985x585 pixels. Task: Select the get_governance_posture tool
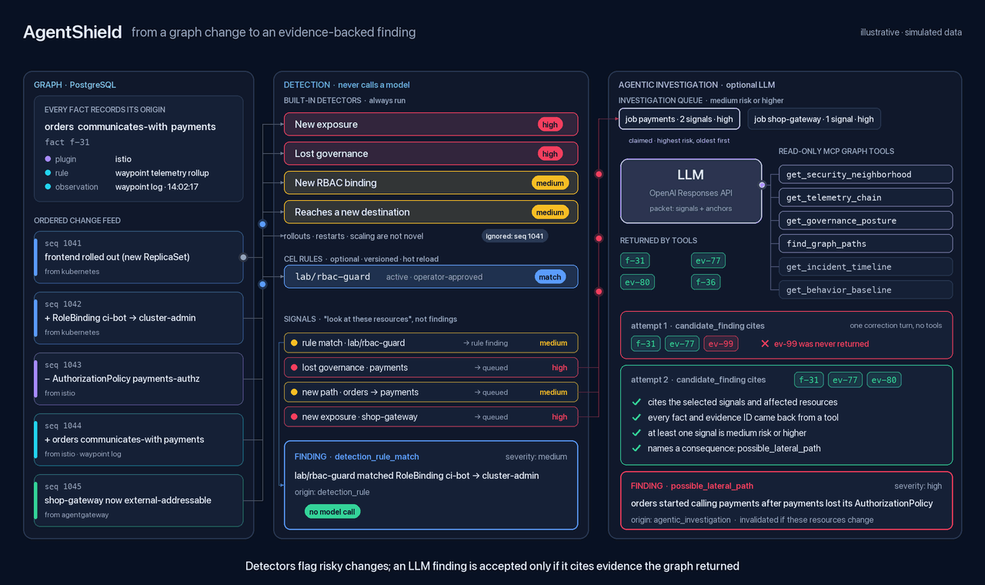(866, 220)
